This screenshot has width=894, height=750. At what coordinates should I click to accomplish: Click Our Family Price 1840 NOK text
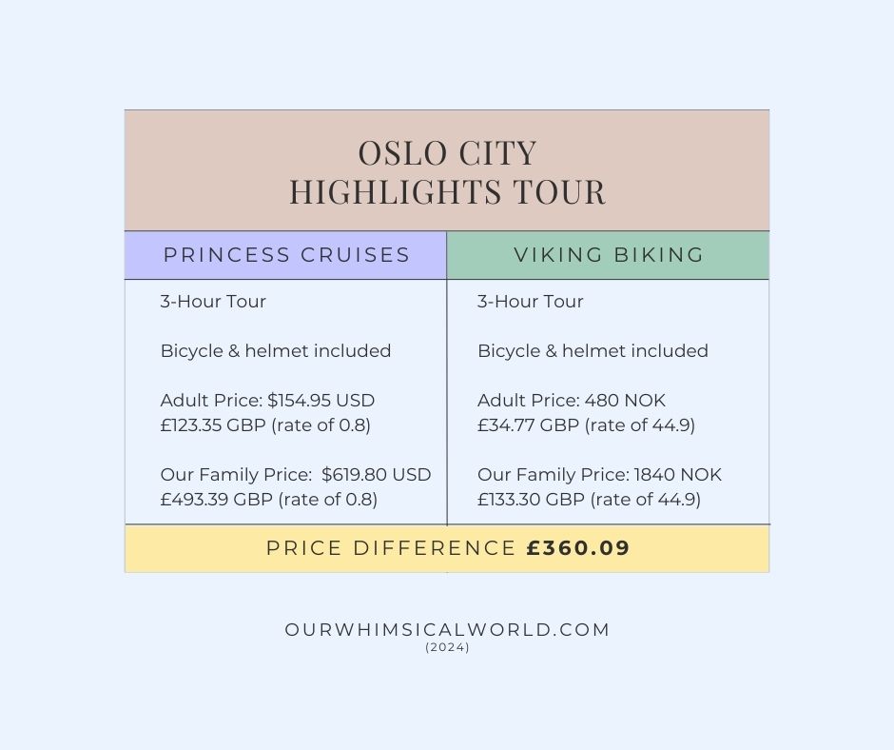click(x=599, y=475)
